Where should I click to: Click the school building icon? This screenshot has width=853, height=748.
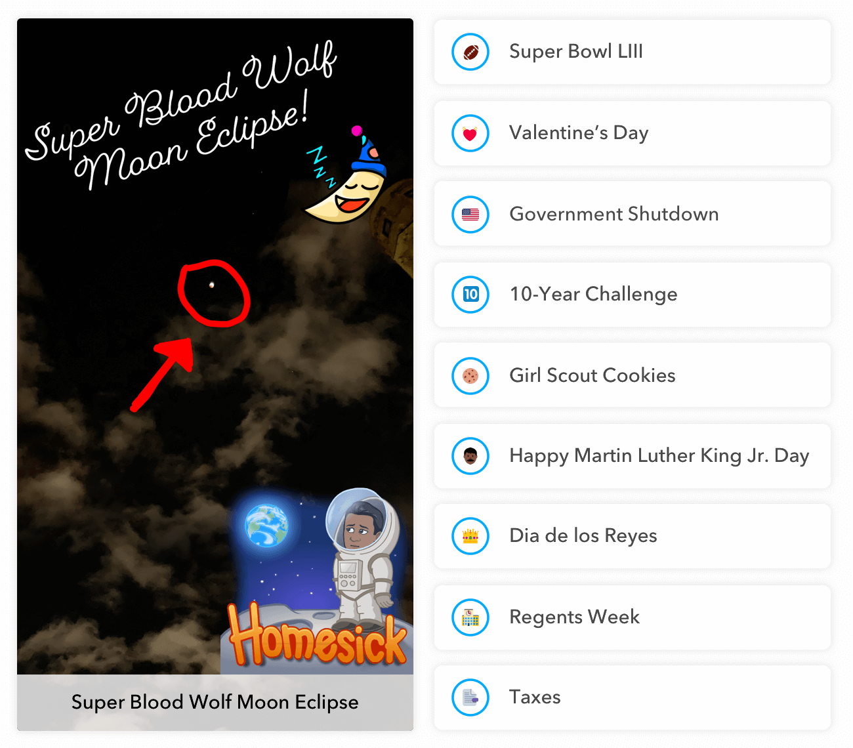pyautogui.click(x=470, y=617)
